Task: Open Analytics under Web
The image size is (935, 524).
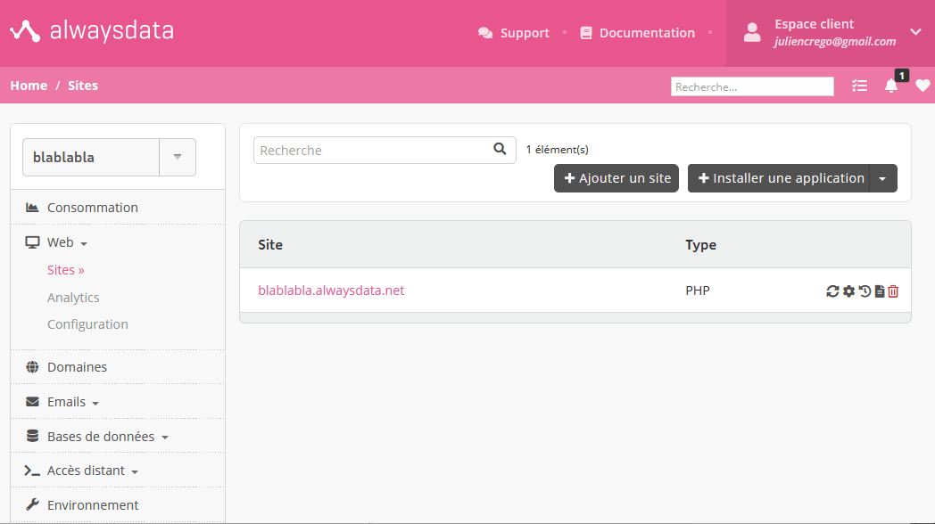Action: (x=73, y=297)
